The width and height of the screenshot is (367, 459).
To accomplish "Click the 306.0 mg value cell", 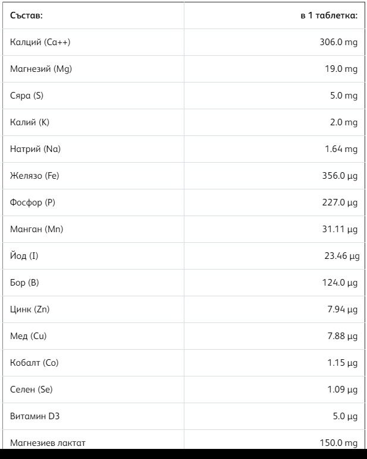I will point(338,42).
